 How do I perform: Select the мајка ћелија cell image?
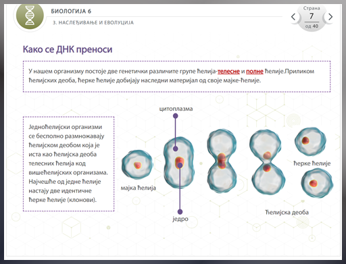137,165
